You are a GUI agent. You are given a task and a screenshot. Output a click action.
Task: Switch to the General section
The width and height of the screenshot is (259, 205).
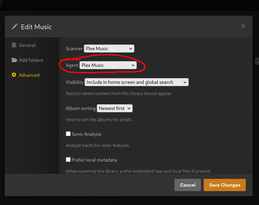[x=27, y=45]
